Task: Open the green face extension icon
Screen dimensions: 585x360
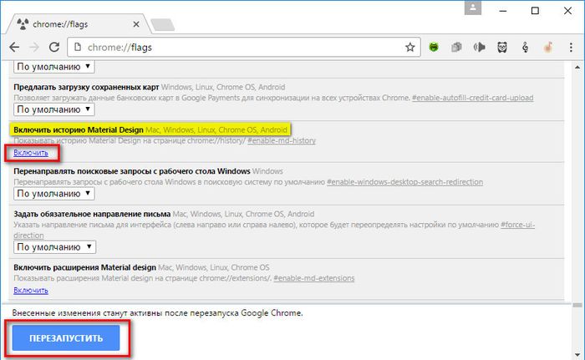Action: pos(435,48)
